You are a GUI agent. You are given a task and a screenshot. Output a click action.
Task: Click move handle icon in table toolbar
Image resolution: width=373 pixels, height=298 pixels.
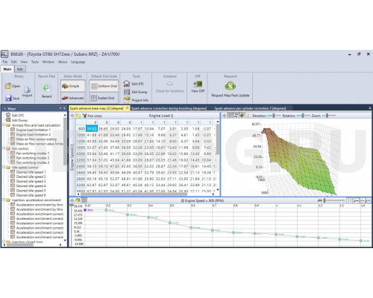coord(72,115)
